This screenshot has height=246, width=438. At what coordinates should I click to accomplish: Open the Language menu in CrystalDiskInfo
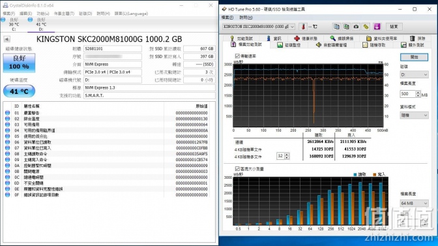[131, 14]
